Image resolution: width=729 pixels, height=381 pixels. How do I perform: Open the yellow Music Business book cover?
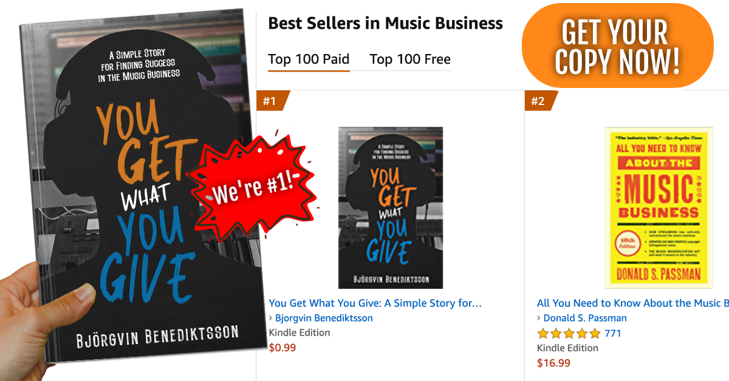[659, 207]
